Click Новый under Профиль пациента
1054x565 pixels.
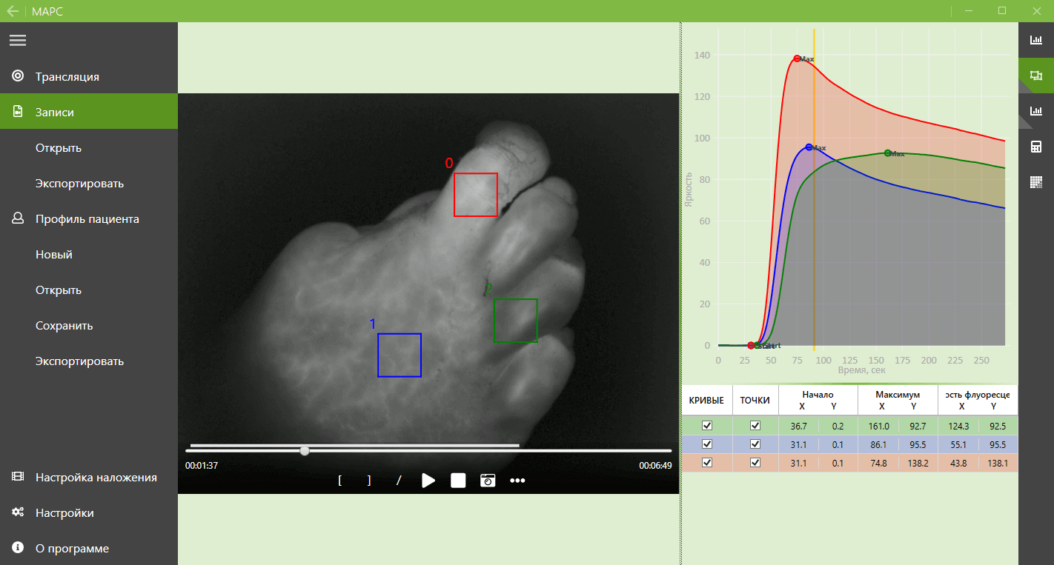(54, 254)
